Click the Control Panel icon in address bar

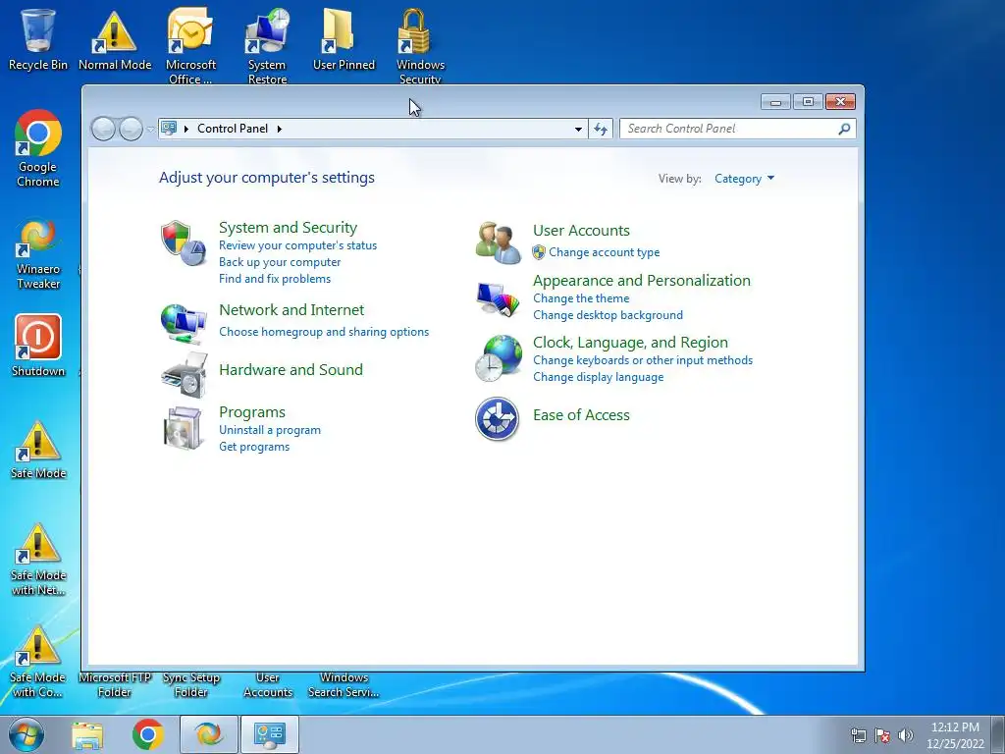pos(169,129)
